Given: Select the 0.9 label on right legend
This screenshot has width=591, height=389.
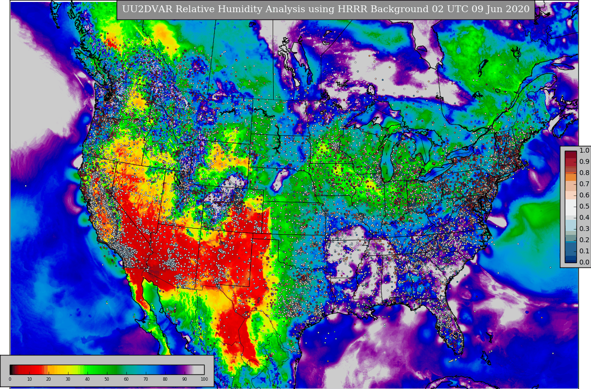Looking at the screenshot, I should tap(584, 162).
